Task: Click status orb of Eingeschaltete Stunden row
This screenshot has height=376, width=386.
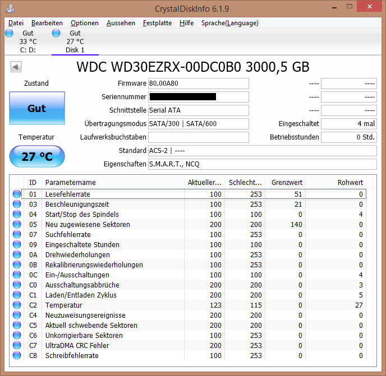Action: coord(17,244)
